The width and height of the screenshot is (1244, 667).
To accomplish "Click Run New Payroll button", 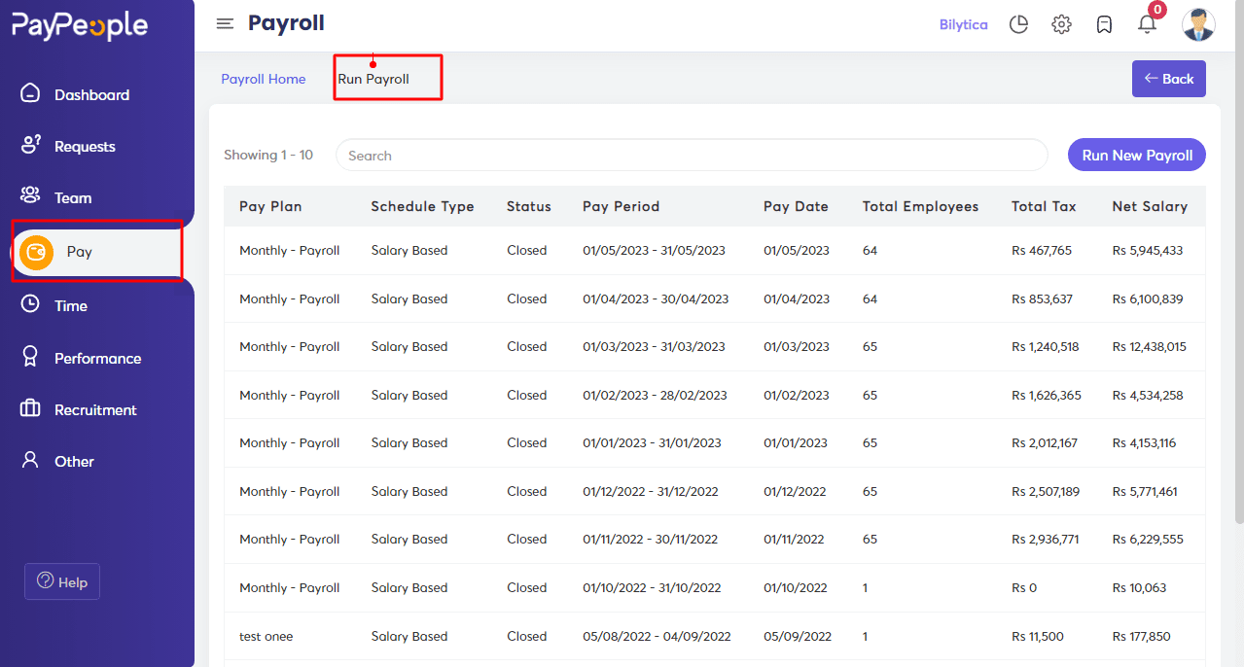I will (x=1137, y=155).
